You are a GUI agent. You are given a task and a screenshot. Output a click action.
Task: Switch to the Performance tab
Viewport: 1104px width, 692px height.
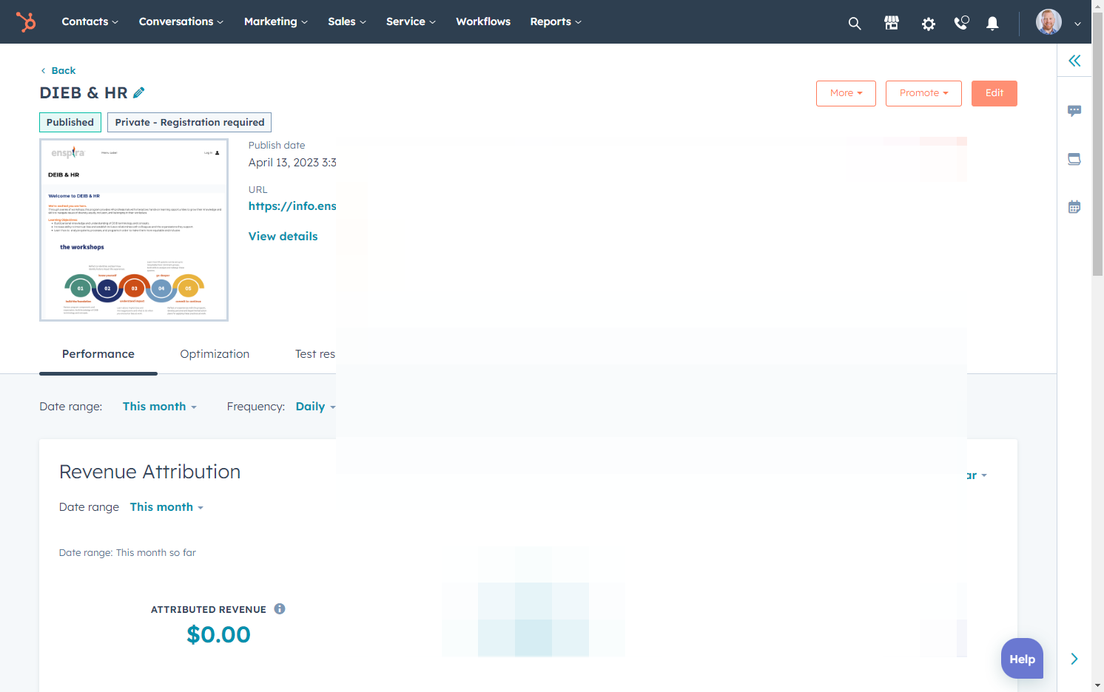98,354
